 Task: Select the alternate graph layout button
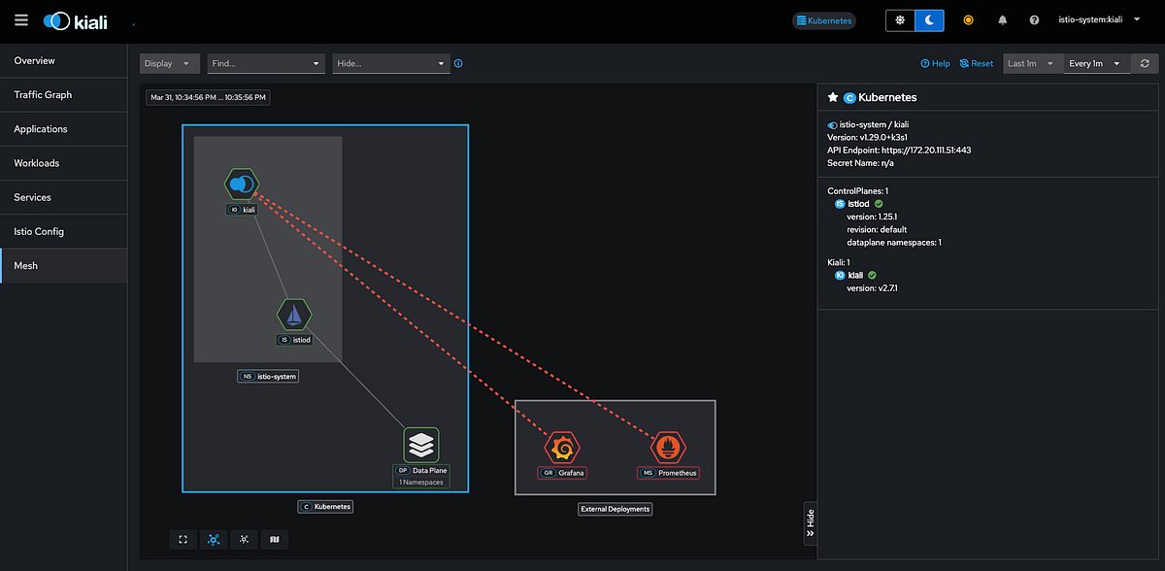244,539
